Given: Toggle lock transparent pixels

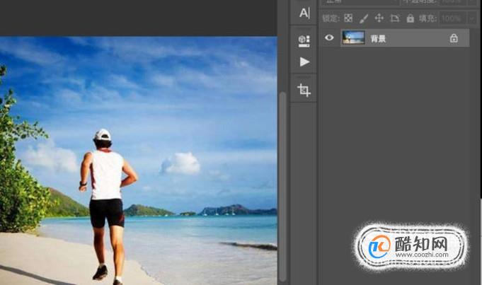Looking at the screenshot, I should (x=348, y=18).
